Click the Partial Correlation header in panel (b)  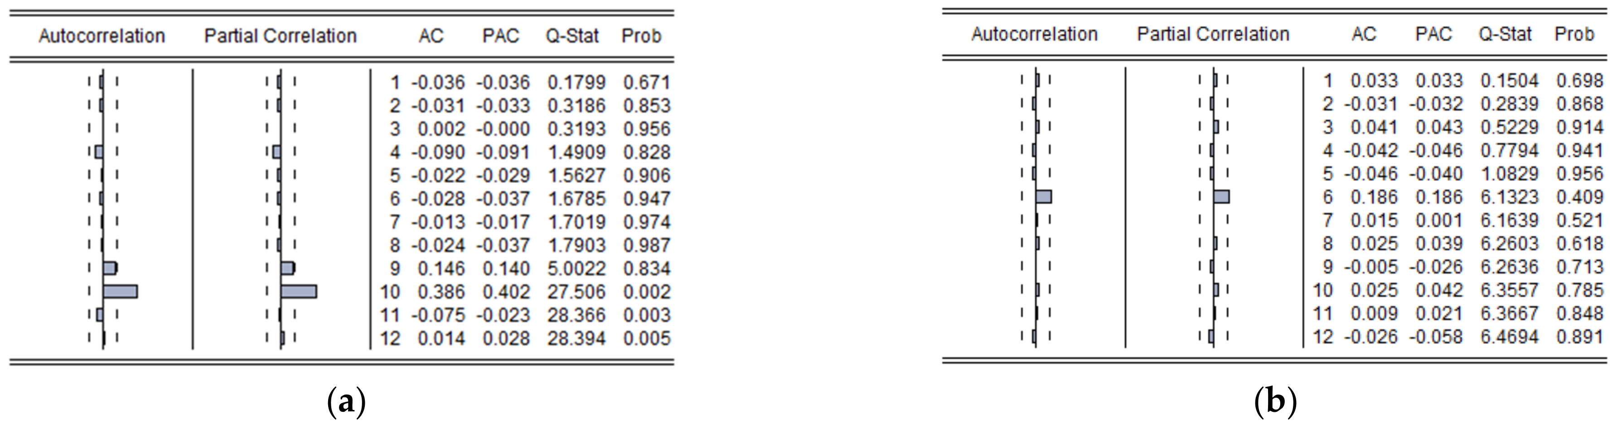point(1213,34)
